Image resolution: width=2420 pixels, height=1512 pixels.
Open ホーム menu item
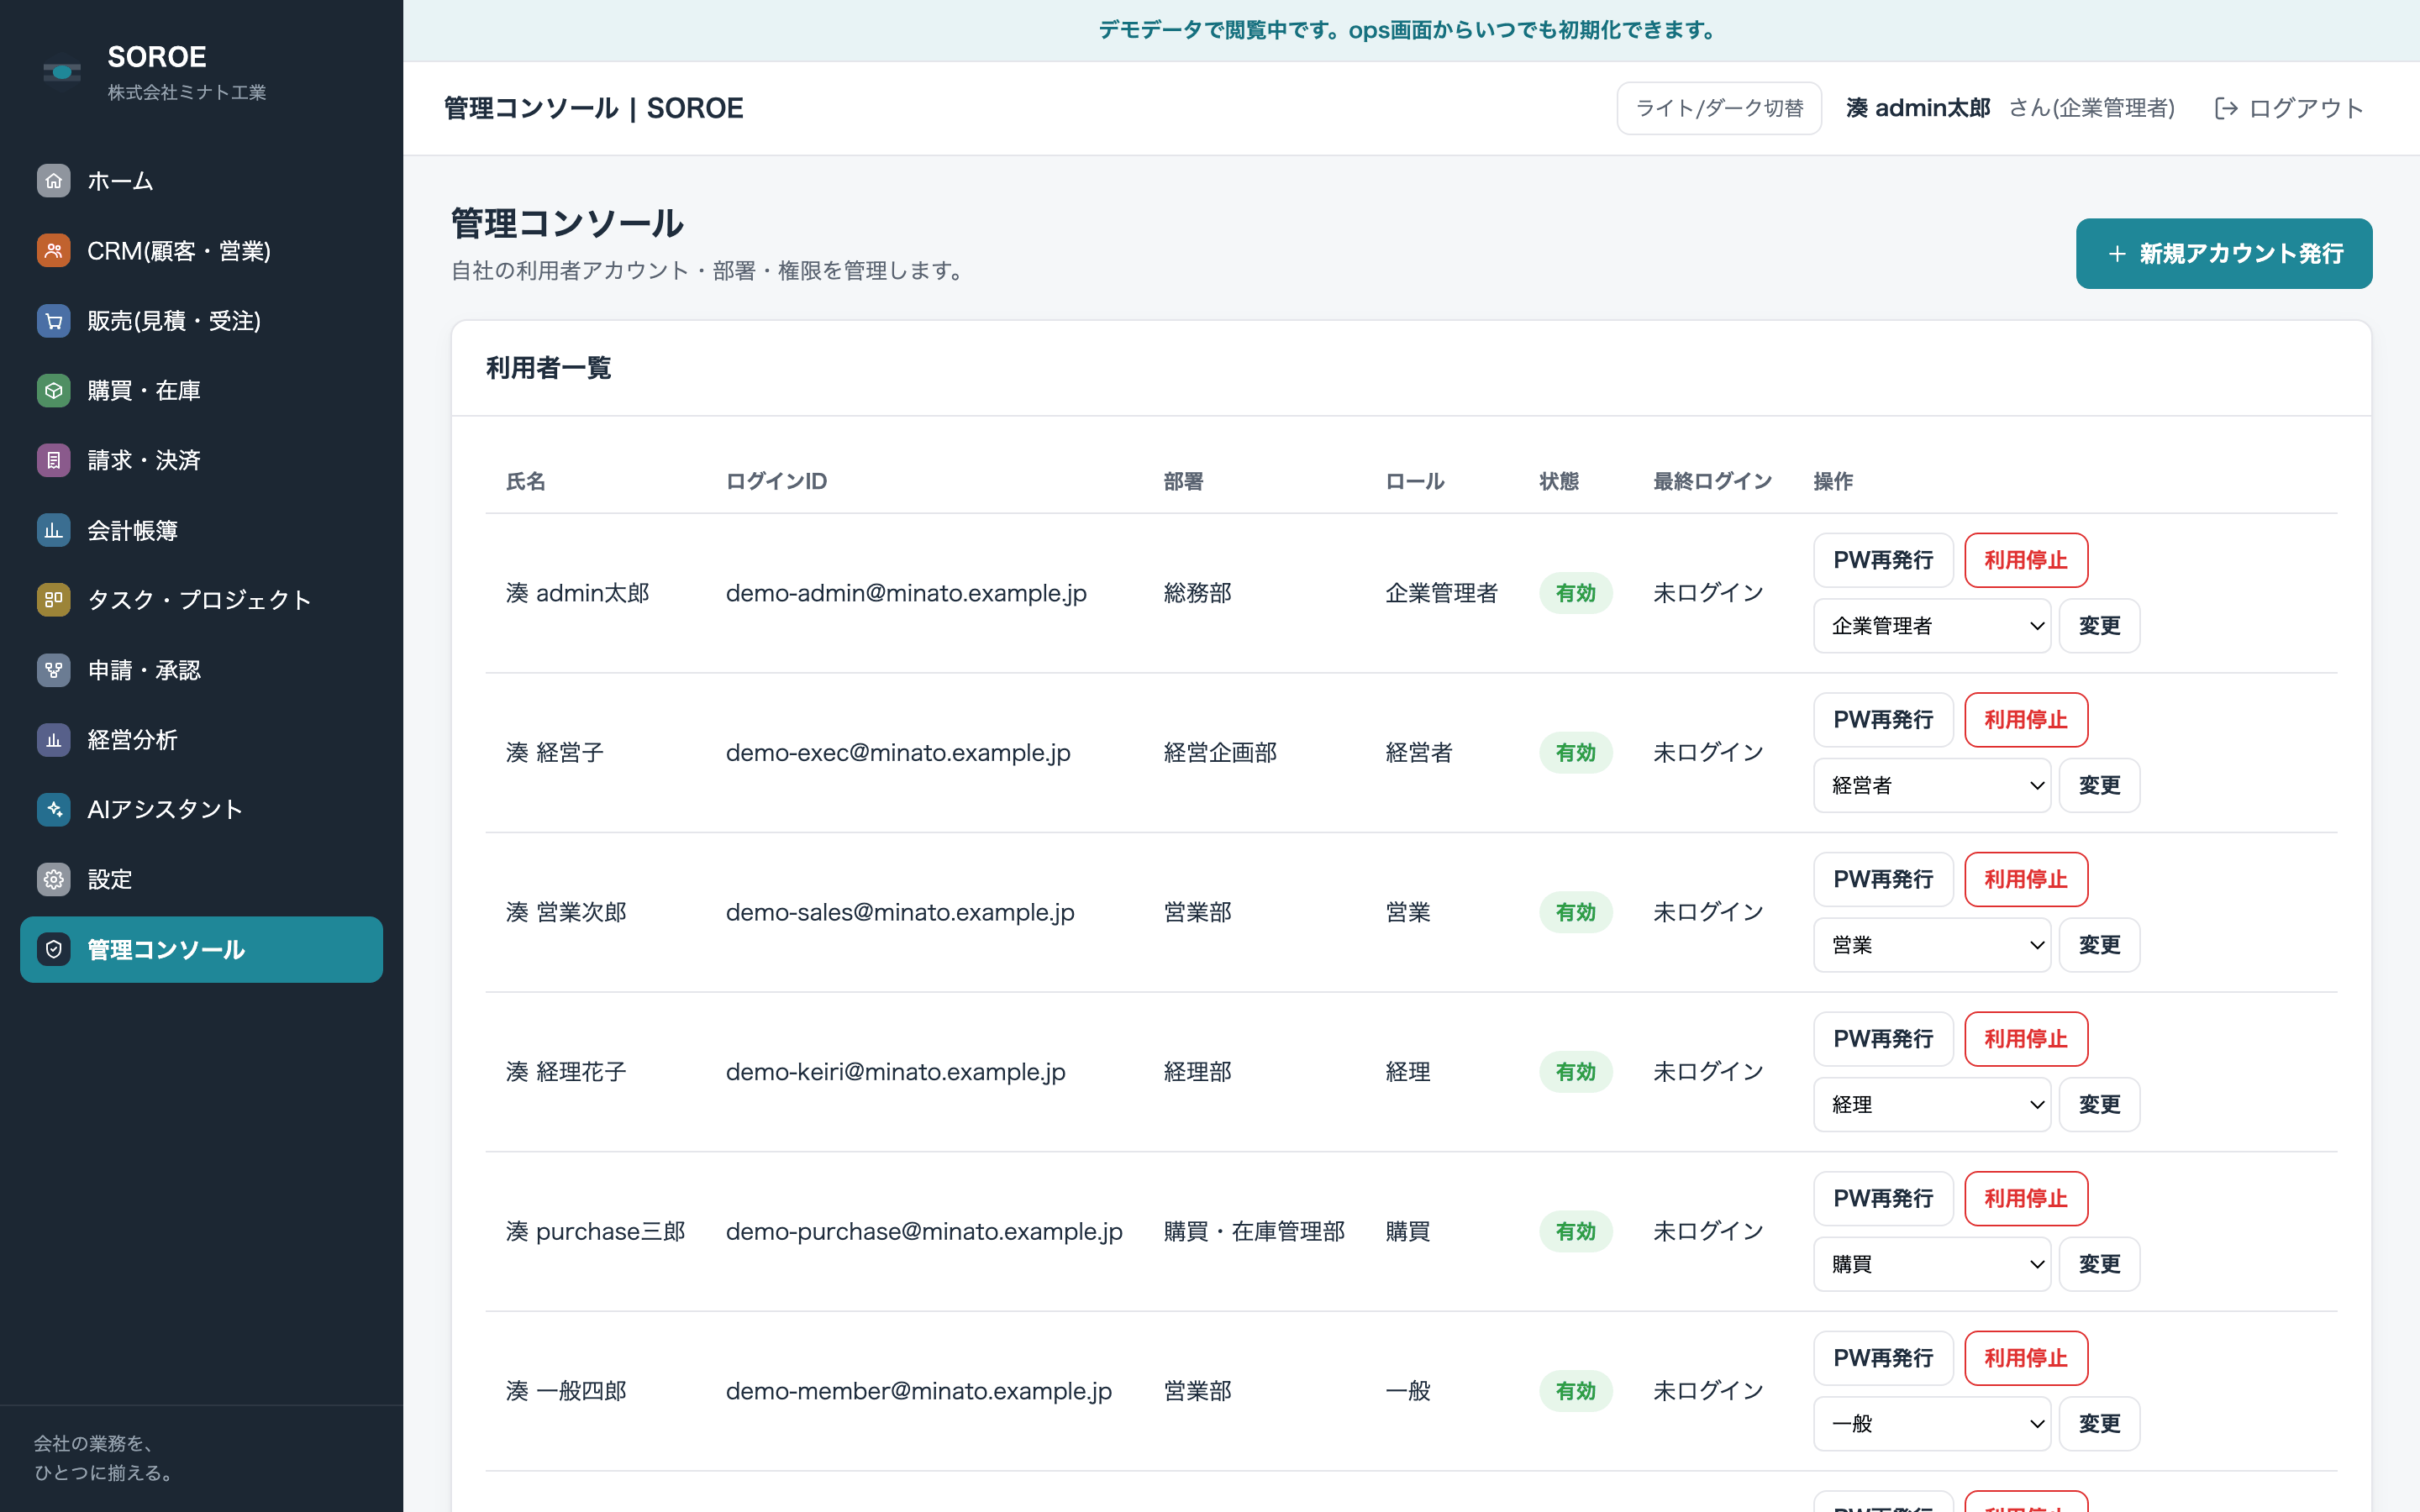[x=201, y=181]
